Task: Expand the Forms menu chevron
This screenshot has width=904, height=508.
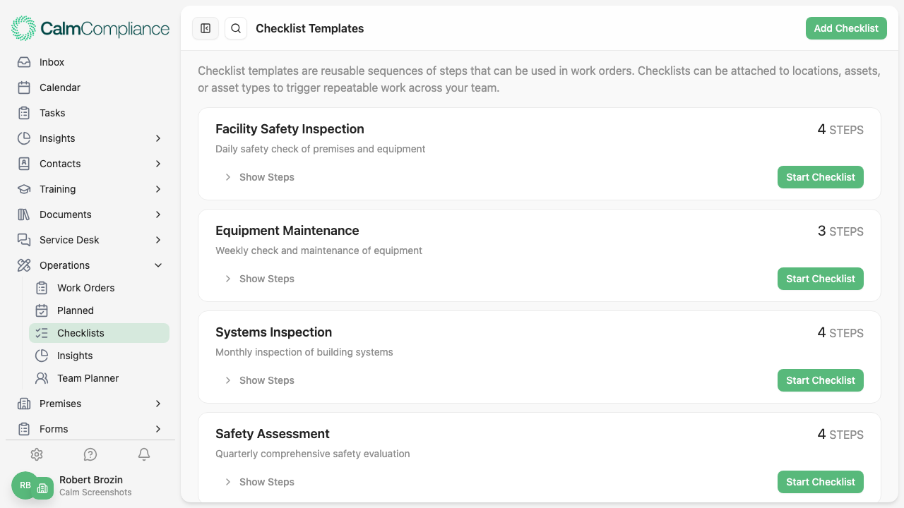Action: coord(158,429)
